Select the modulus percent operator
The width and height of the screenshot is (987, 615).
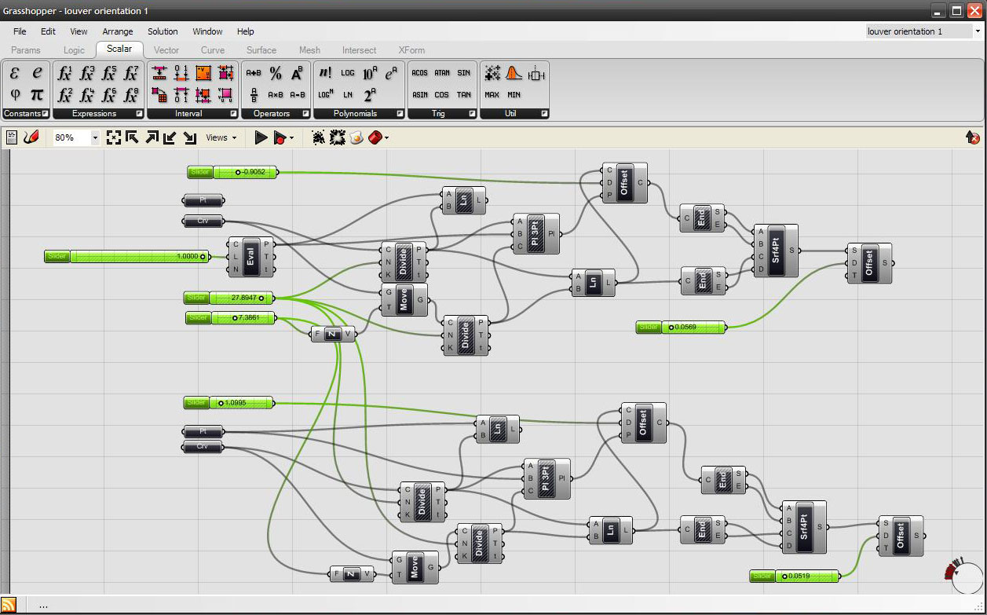(x=276, y=73)
